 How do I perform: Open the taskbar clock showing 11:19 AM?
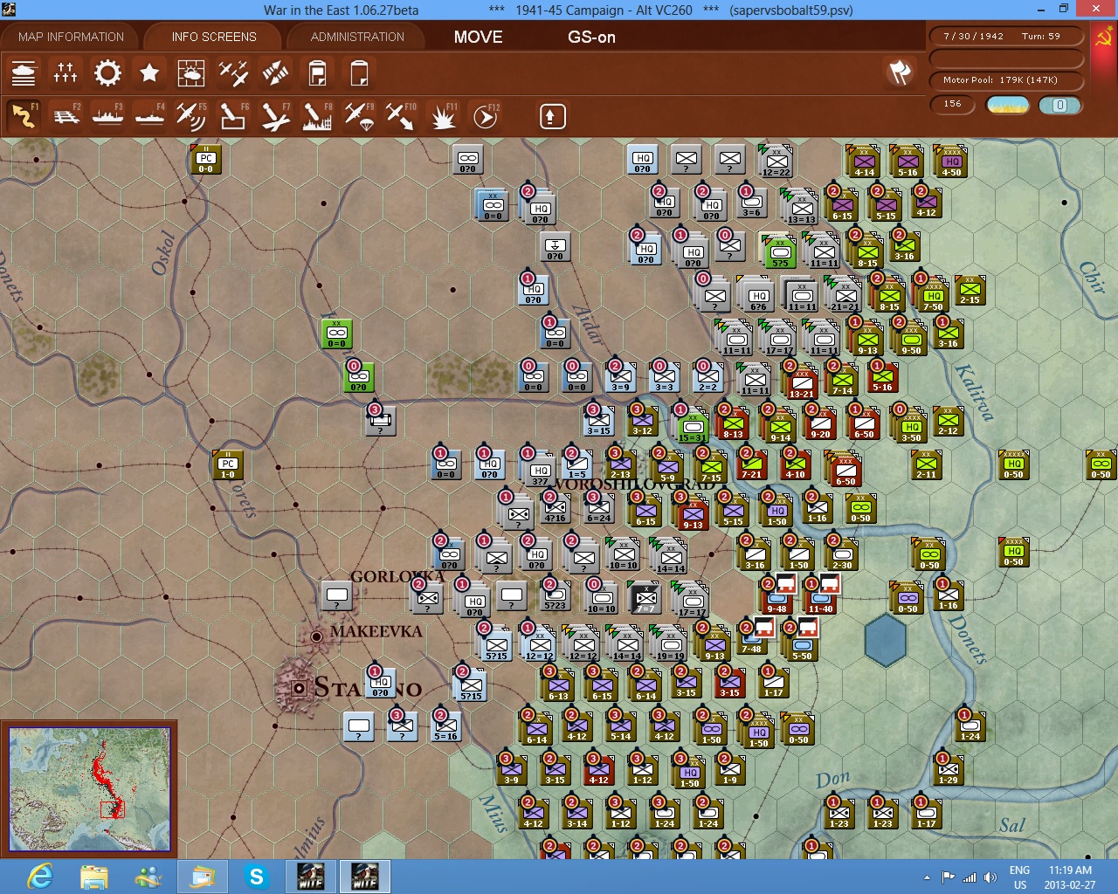(x=1071, y=877)
